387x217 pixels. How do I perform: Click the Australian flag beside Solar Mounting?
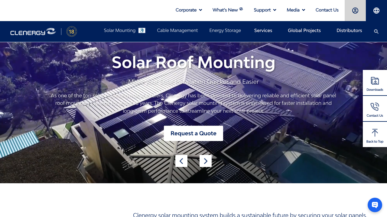coord(142,30)
